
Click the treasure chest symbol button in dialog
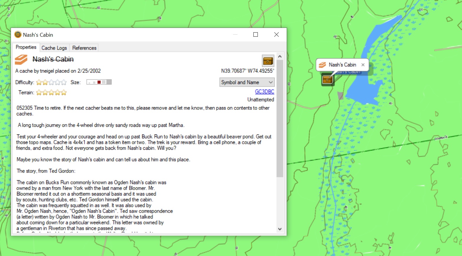[x=268, y=61]
